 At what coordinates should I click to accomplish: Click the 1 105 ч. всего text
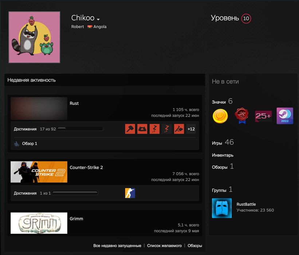186,110
